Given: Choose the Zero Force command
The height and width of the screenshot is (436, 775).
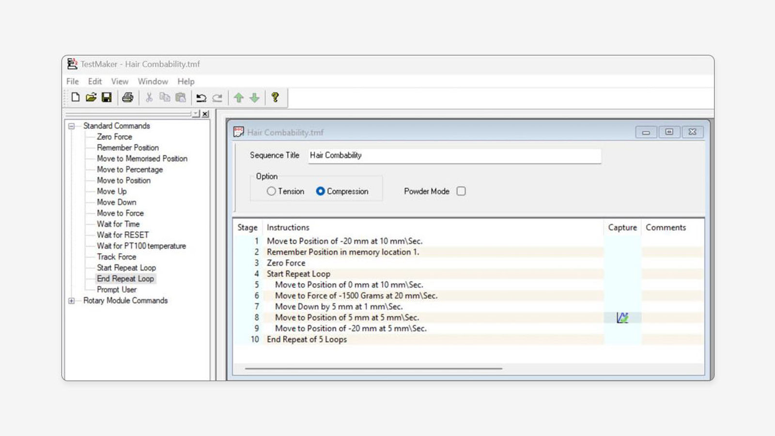Looking at the screenshot, I should point(114,137).
